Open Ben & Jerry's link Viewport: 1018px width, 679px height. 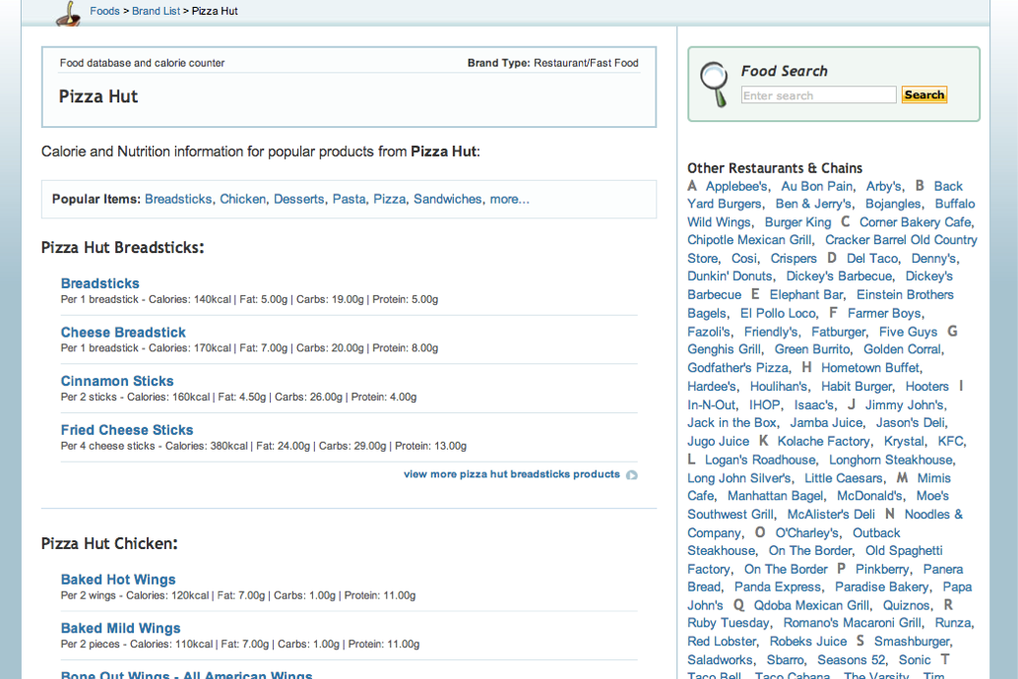click(x=813, y=204)
